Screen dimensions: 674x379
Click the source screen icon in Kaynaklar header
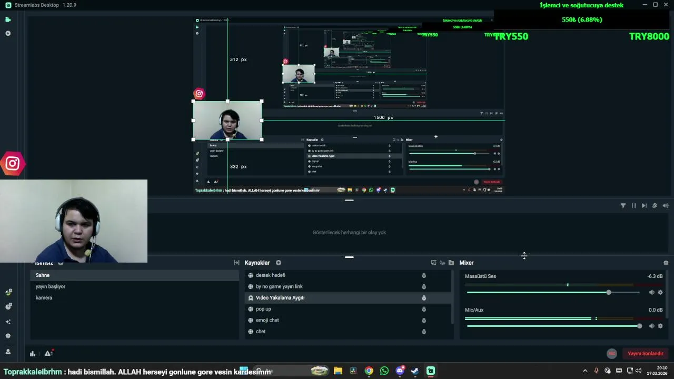(433, 263)
